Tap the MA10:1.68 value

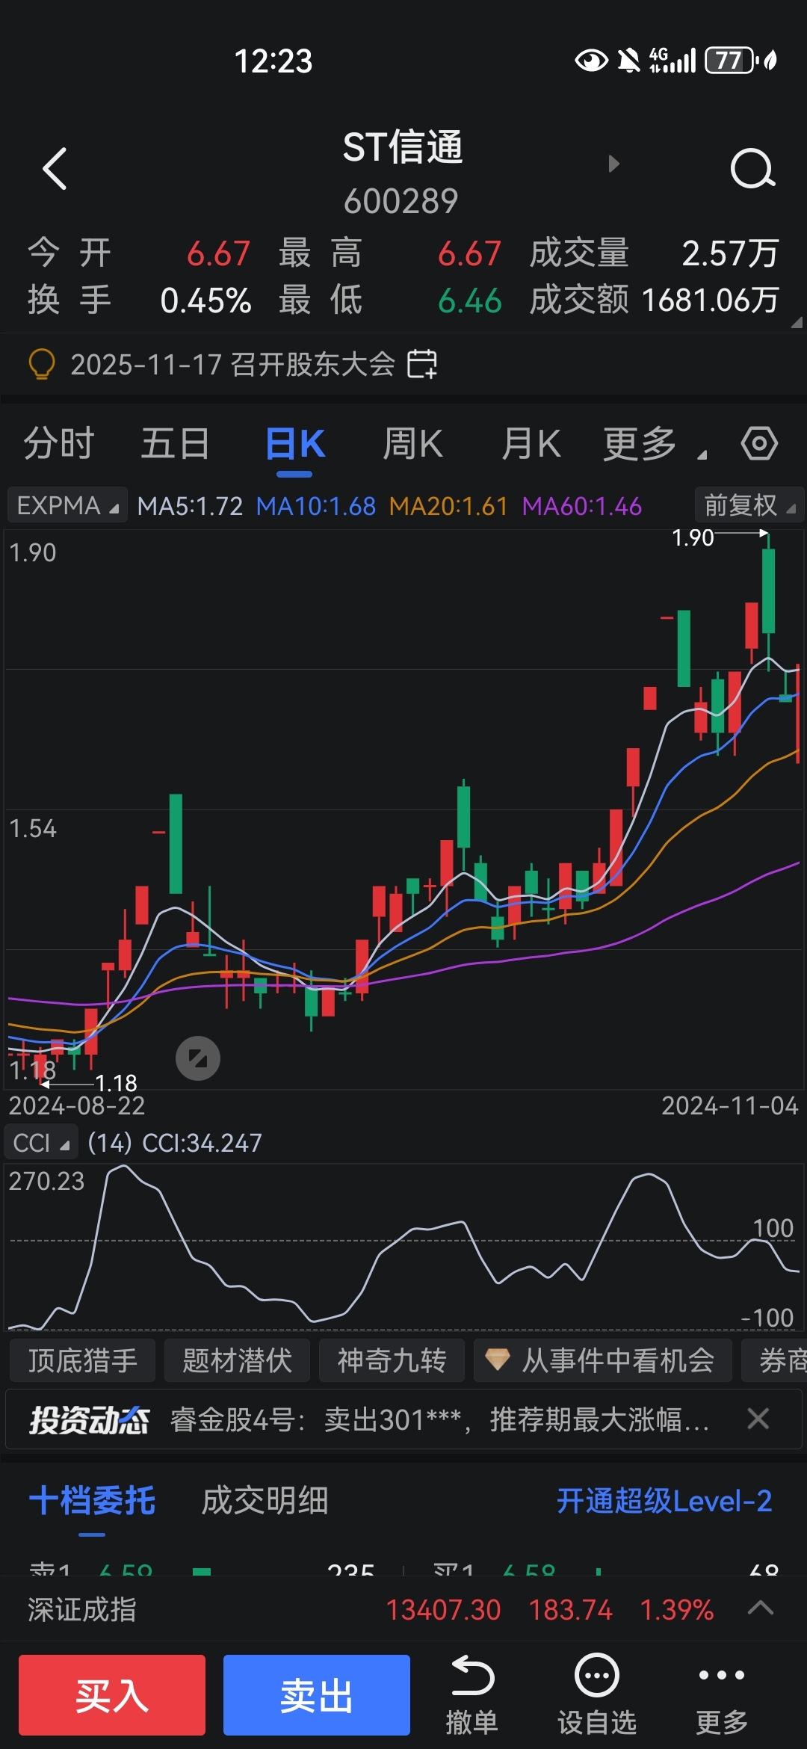(x=315, y=506)
